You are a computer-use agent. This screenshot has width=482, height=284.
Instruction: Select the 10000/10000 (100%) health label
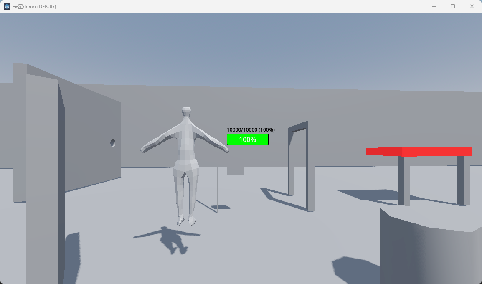[x=250, y=130]
